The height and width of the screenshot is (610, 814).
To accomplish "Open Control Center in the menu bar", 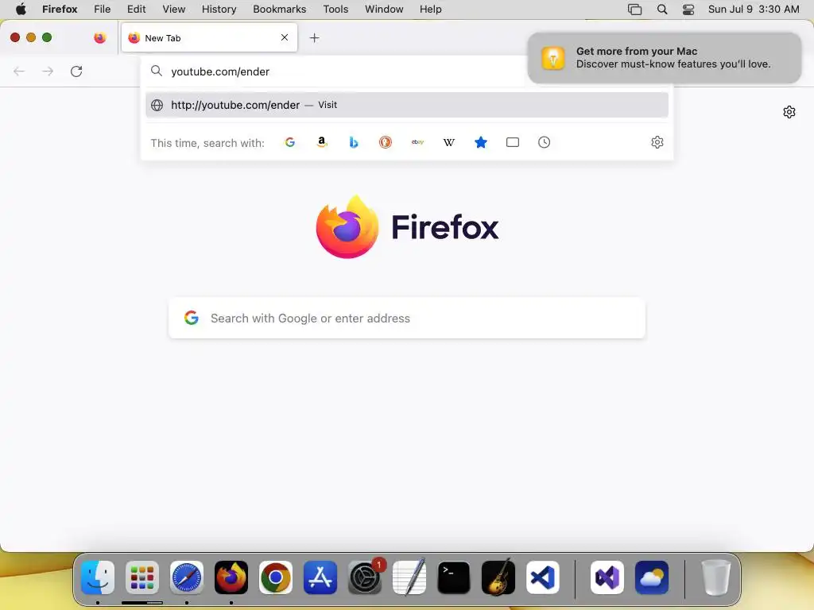I will [688, 10].
